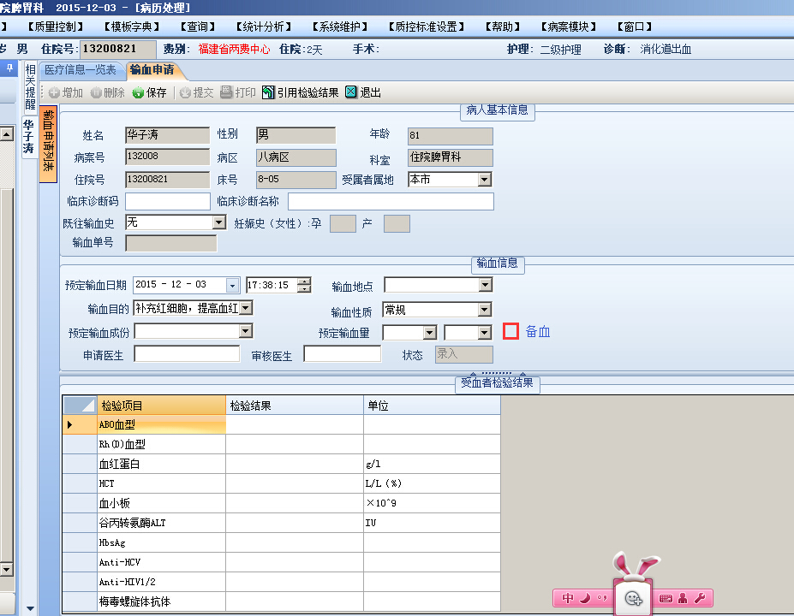794x616 pixels.
Task: Click the time spinner on 17:38:15
Action: click(304, 285)
